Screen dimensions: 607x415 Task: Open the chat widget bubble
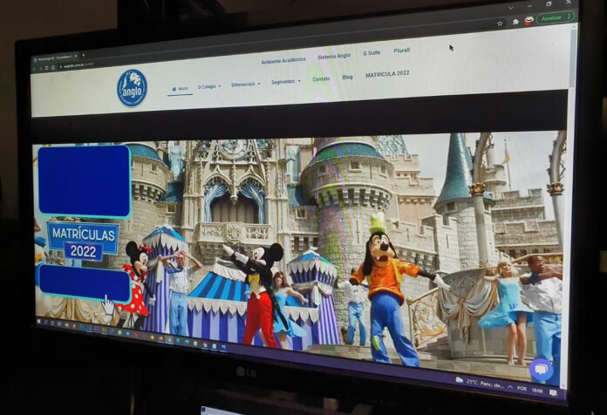tap(542, 370)
